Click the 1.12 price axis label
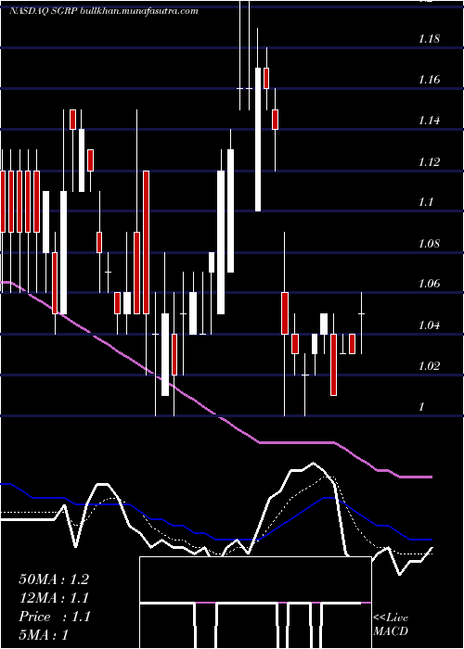 click(429, 161)
